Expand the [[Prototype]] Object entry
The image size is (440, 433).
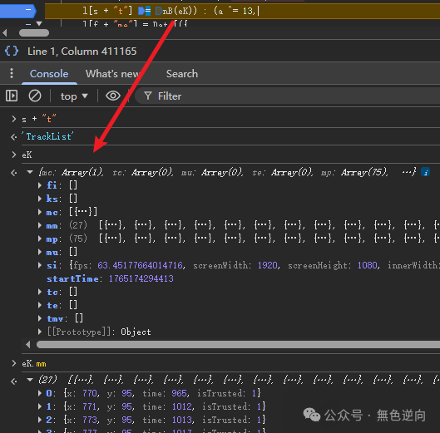(40, 332)
